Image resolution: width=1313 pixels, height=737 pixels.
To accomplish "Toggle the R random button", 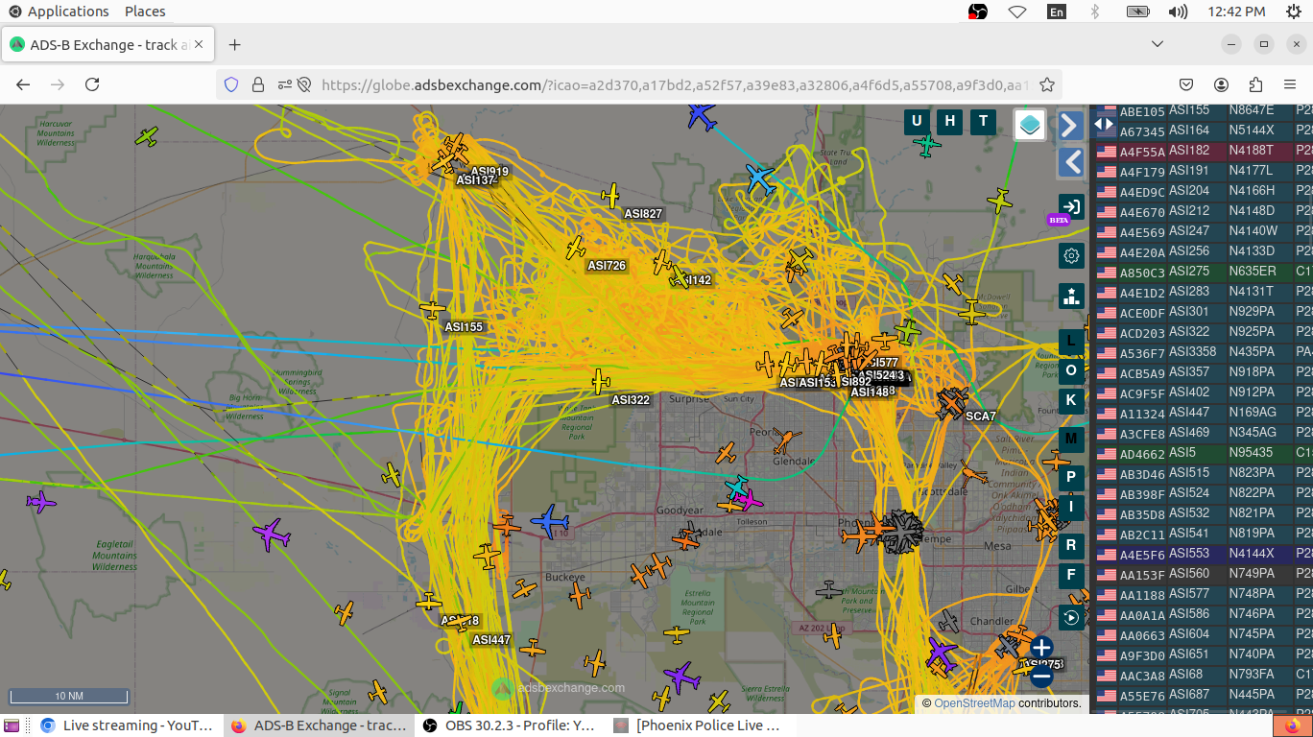I will 1071,546.
